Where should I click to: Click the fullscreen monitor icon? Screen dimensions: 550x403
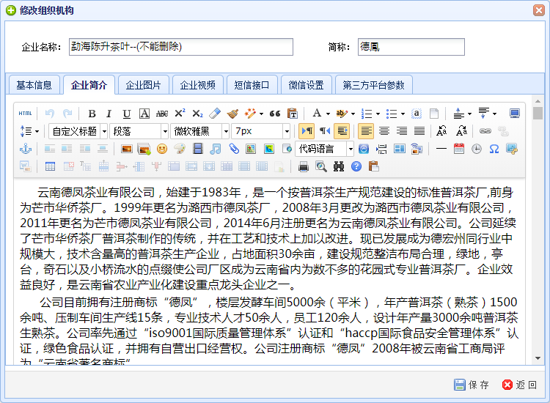tap(514, 114)
